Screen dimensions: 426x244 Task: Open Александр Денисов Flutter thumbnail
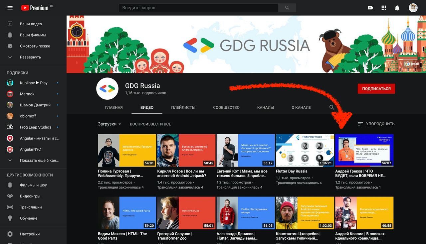click(246, 213)
